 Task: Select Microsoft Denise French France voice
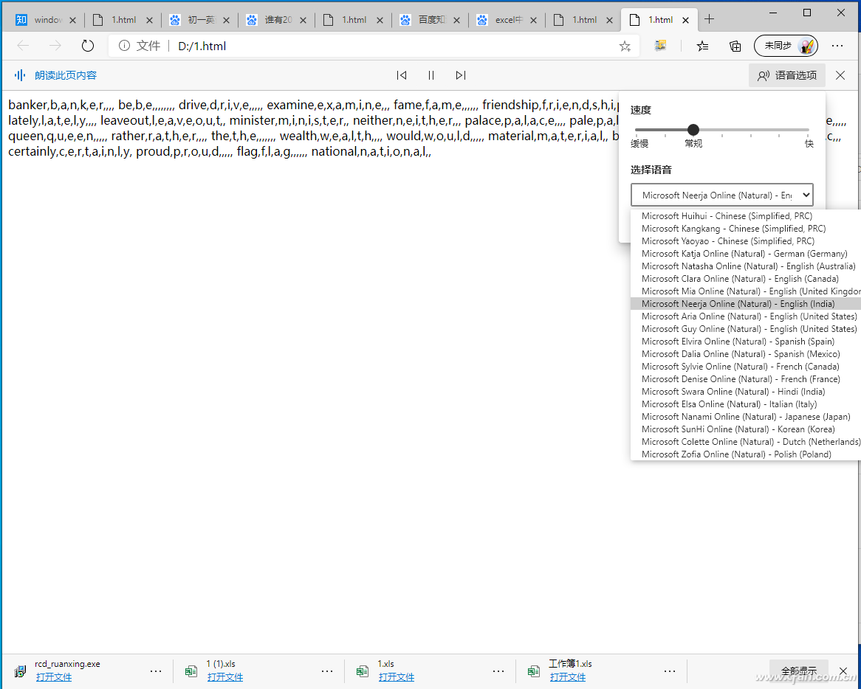click(x=746, y=379)
